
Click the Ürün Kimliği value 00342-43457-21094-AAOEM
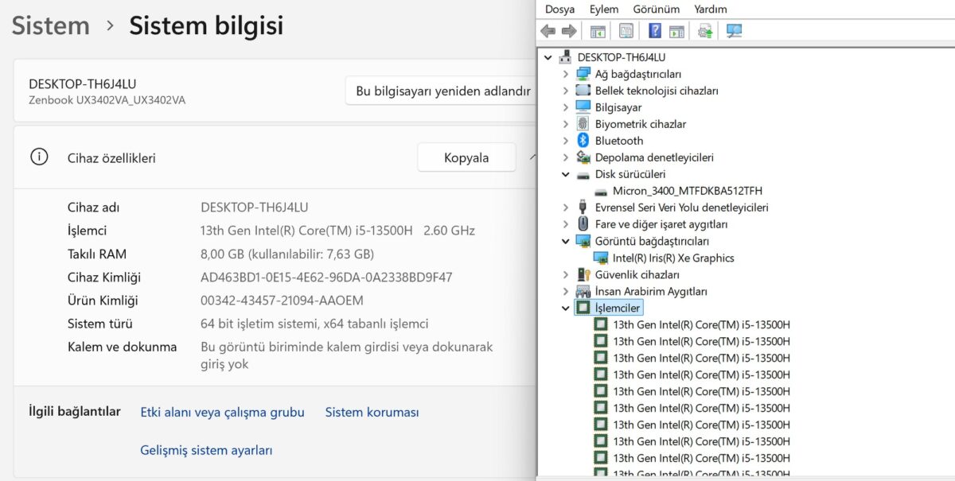pos(282,301)
